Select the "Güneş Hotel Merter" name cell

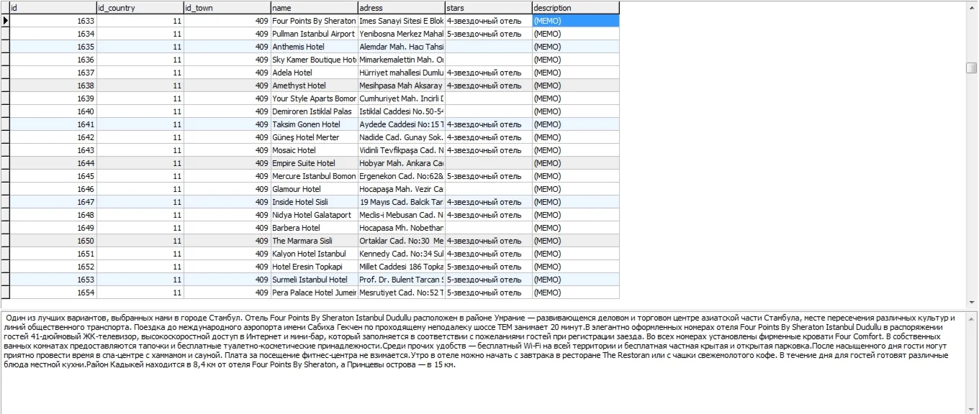pyautogui.click(x=314, y=137)
